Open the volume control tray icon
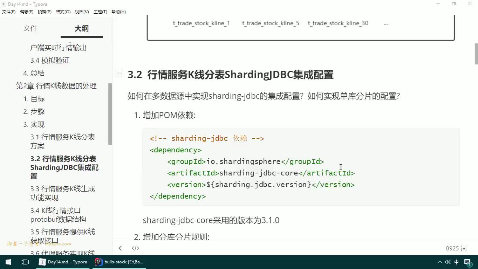This screenshot has height=269, width=478. pos(448,262)
